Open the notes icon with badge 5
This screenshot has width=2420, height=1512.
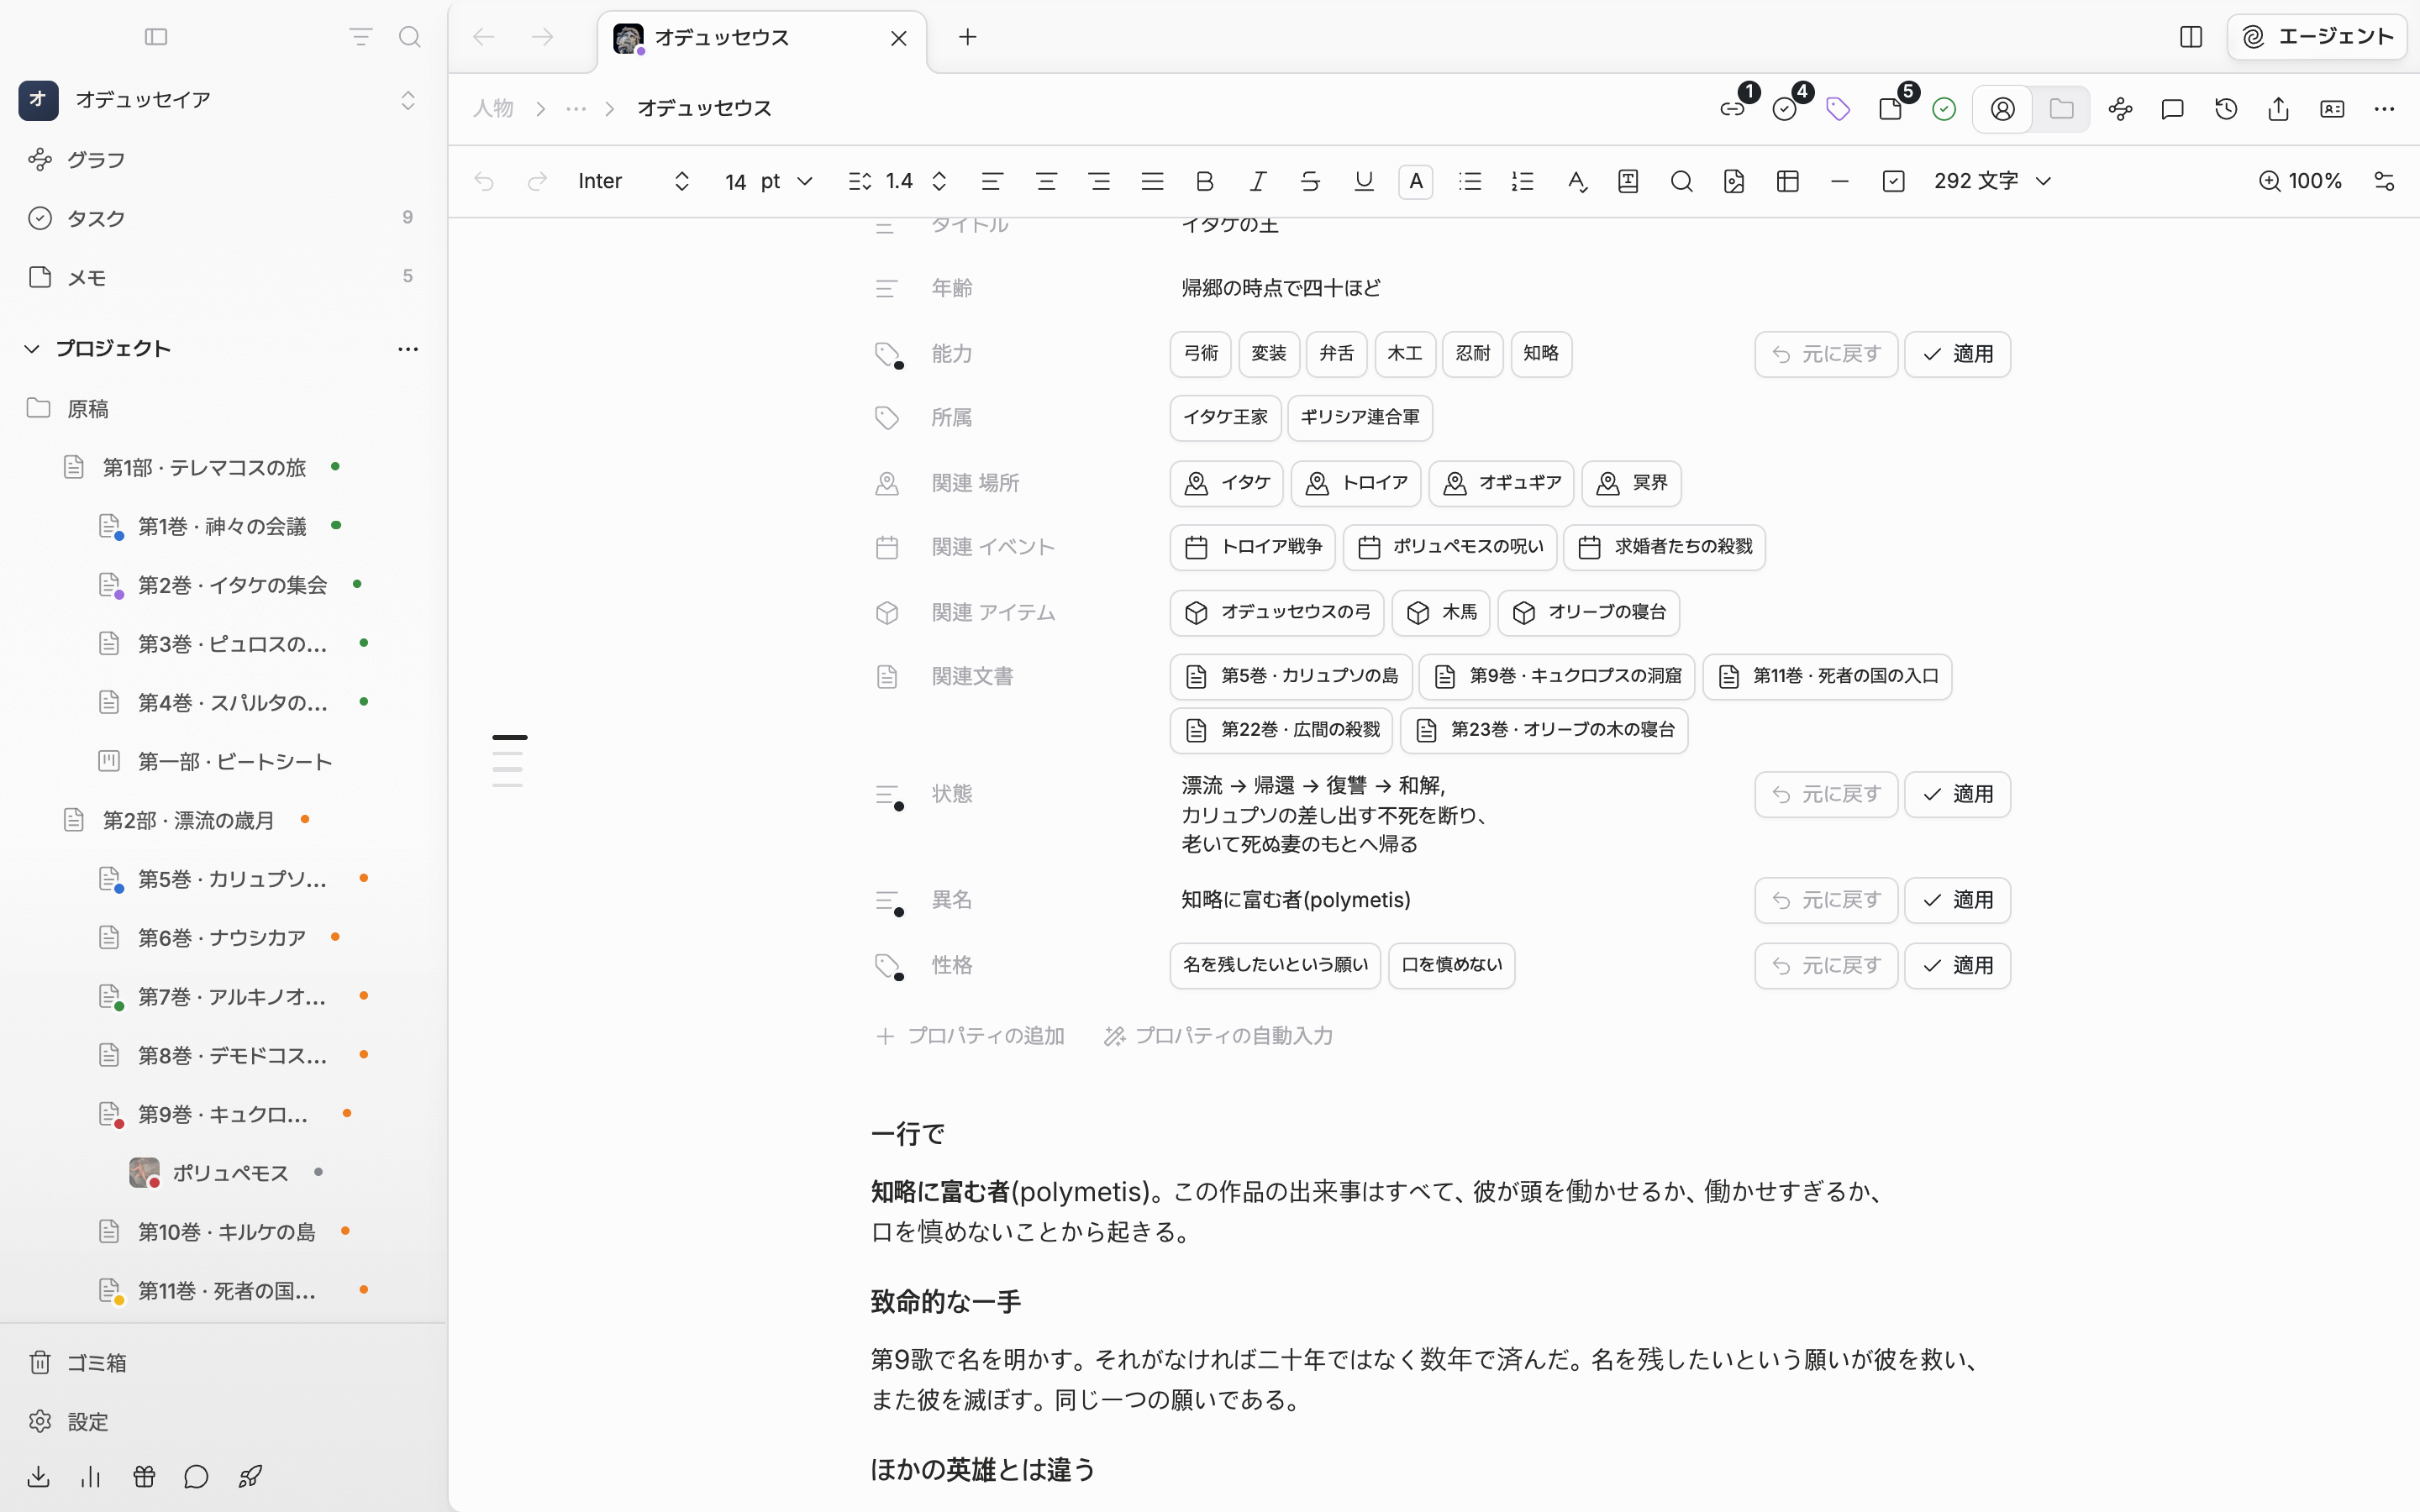point(1890,109)
